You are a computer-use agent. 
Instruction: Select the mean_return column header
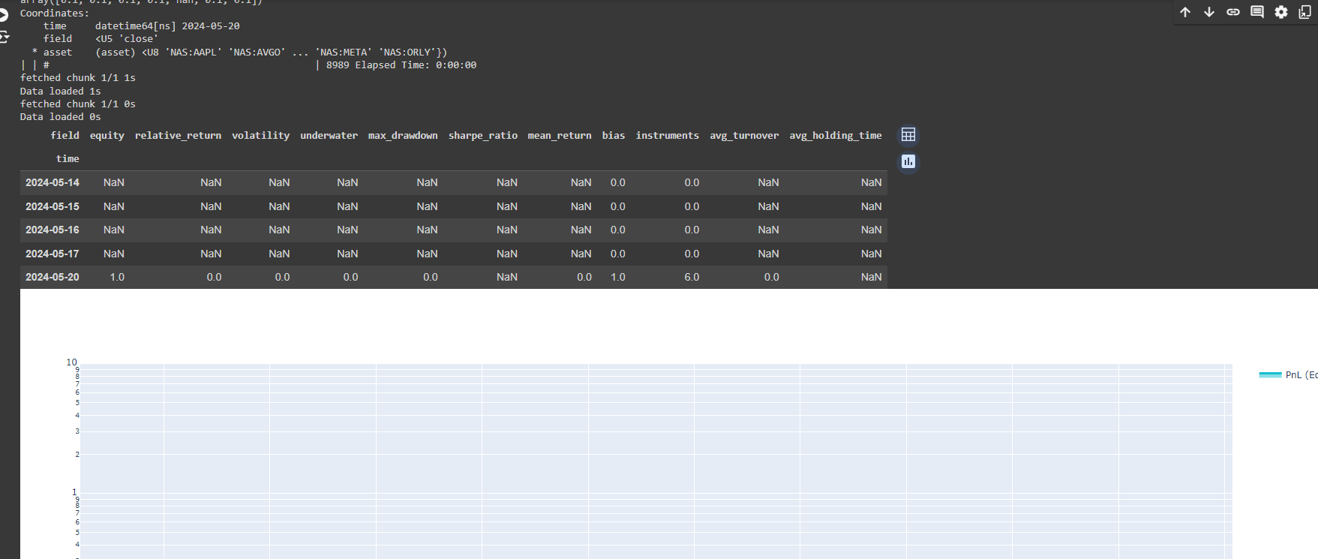tap(560, 136)
